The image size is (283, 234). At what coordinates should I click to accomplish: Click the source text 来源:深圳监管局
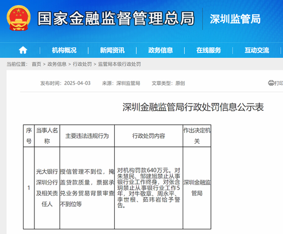[x=121, y=83]
